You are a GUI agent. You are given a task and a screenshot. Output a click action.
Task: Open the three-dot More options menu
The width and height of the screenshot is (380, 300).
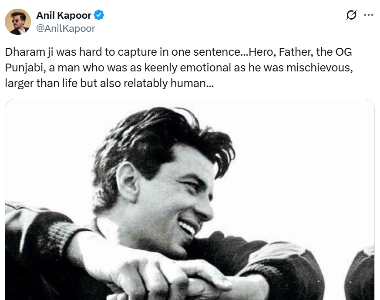click(368, 15)
